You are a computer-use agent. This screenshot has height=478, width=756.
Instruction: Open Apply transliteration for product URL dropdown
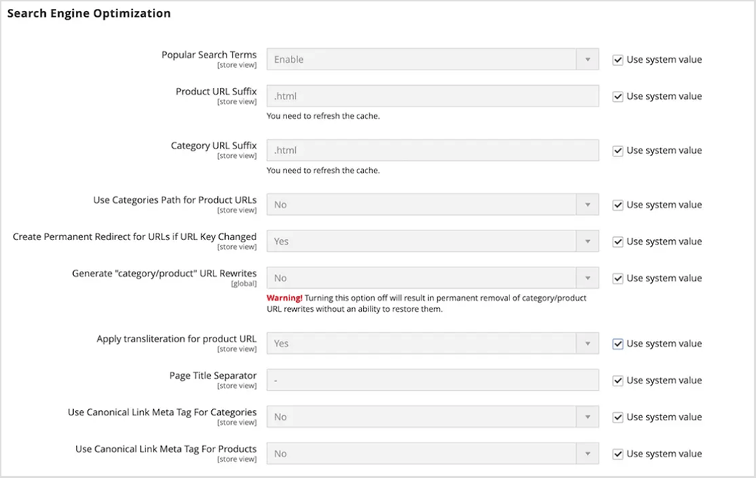(433, 344)
